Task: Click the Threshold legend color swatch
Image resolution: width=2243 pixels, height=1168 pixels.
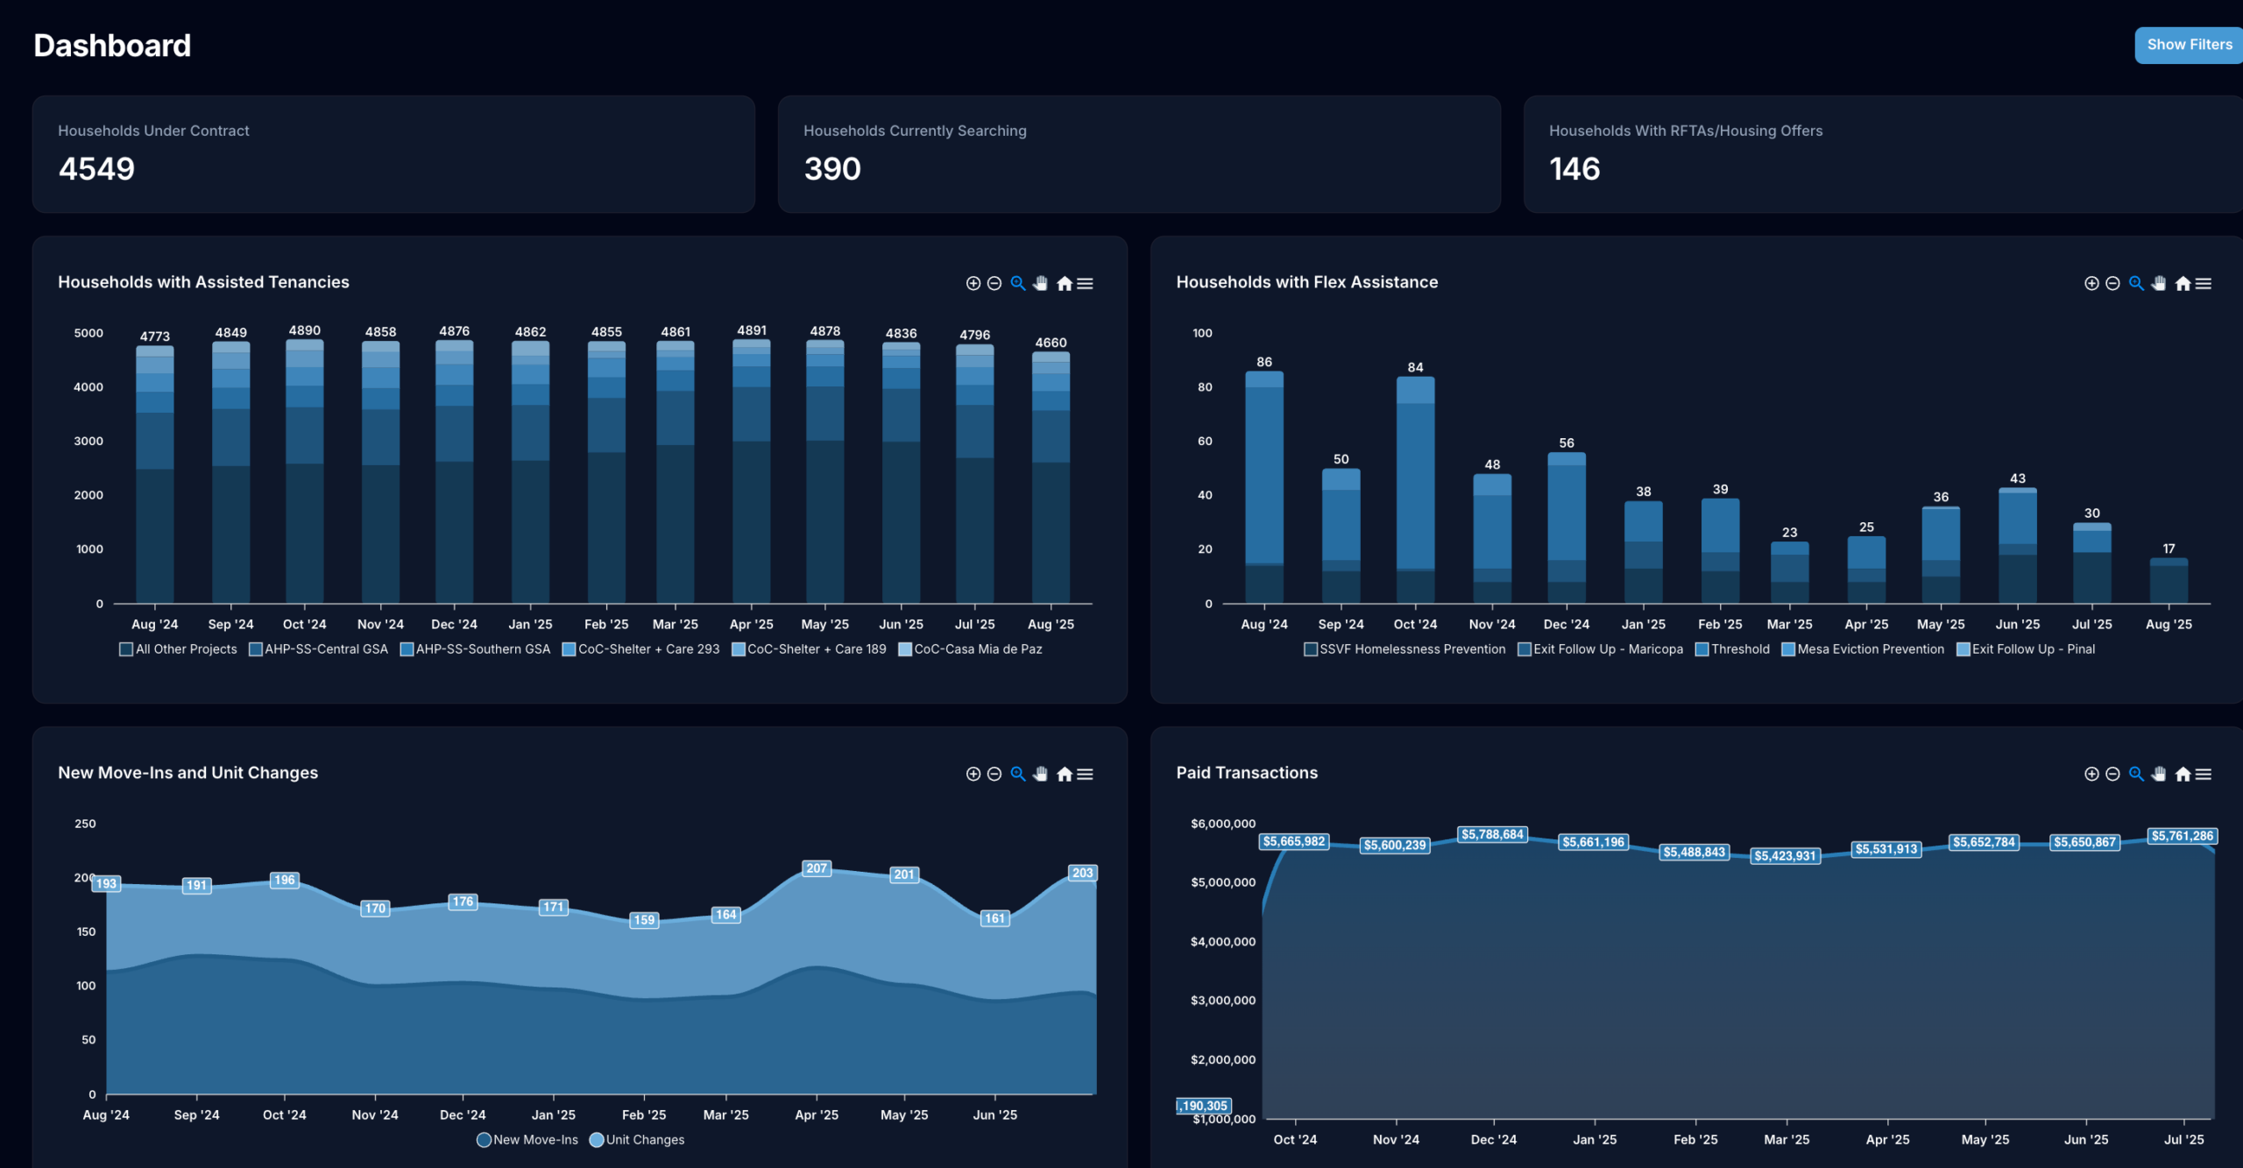Action: (1702, 649)
